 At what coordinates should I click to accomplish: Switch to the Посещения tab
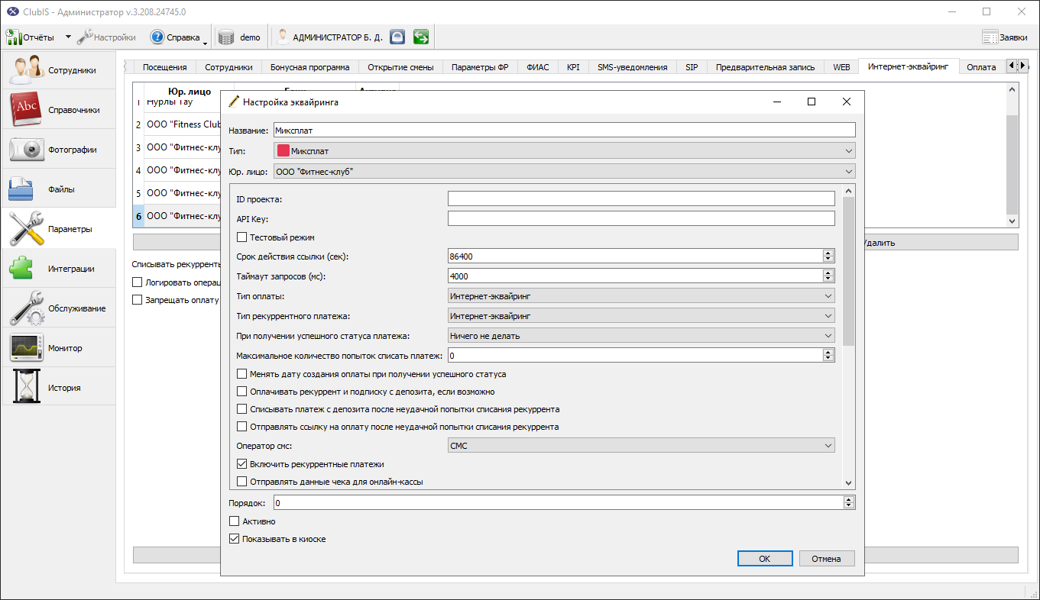(x=165, y=67)
